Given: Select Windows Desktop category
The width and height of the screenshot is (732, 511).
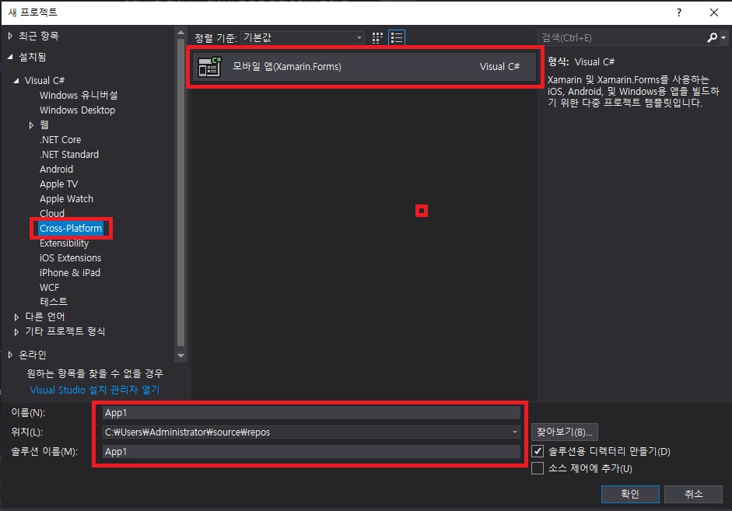Looking at the screenshot, I should (x=77, y=110).
